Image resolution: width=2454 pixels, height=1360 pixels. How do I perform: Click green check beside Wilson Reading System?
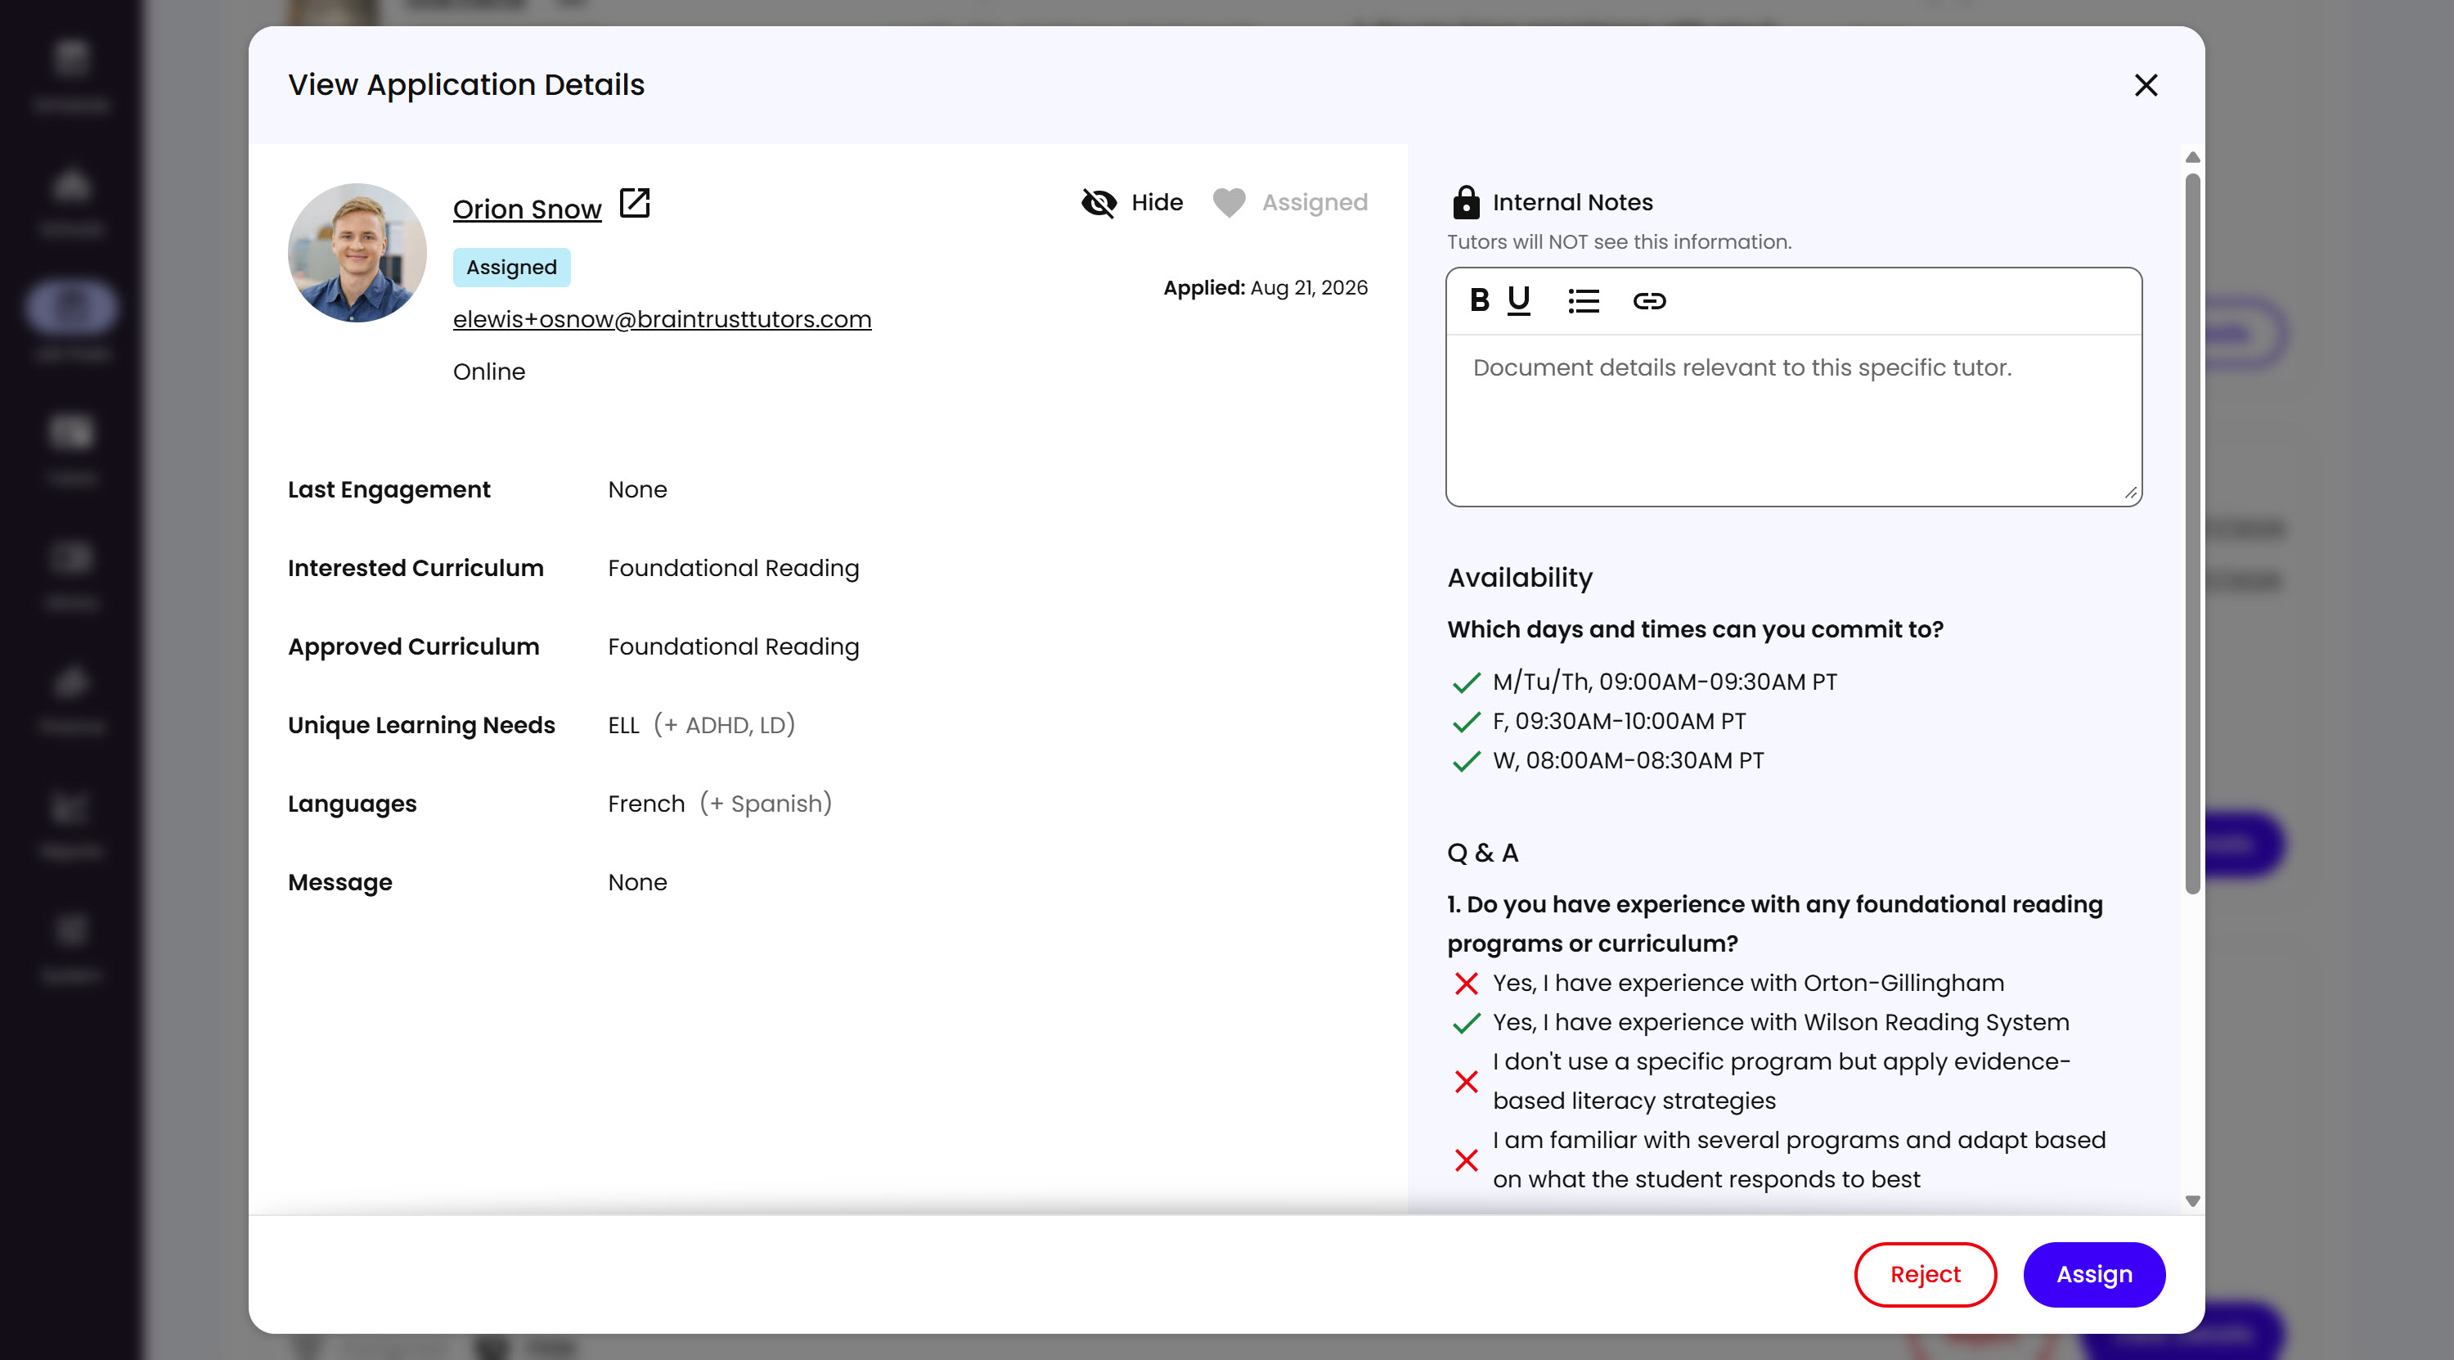tap(1466, 1023)
